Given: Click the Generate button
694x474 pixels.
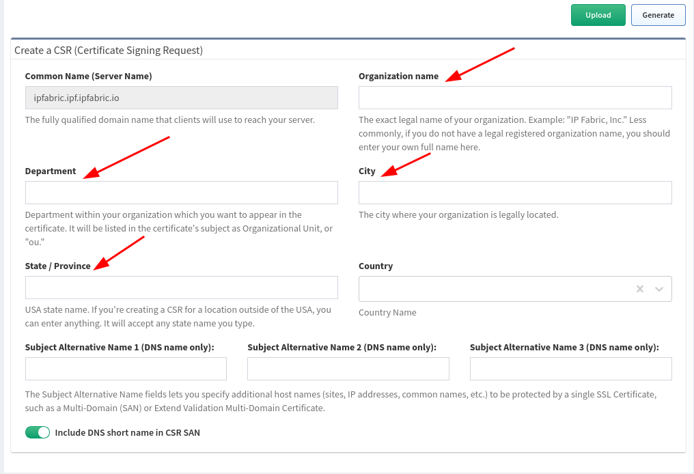Looking at the screenshot, I should coord(658,15).
